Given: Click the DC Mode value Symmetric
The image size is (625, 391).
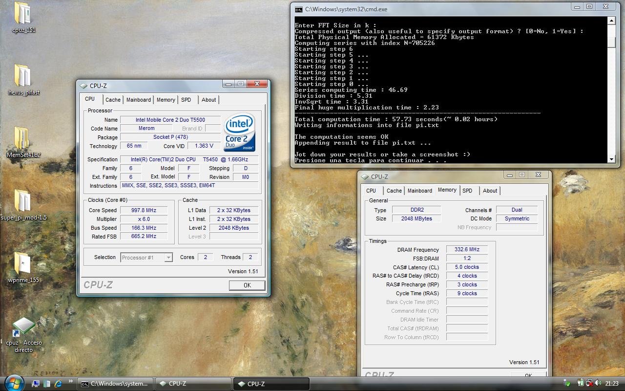Looking at the screenshot, I should point(517,218).
